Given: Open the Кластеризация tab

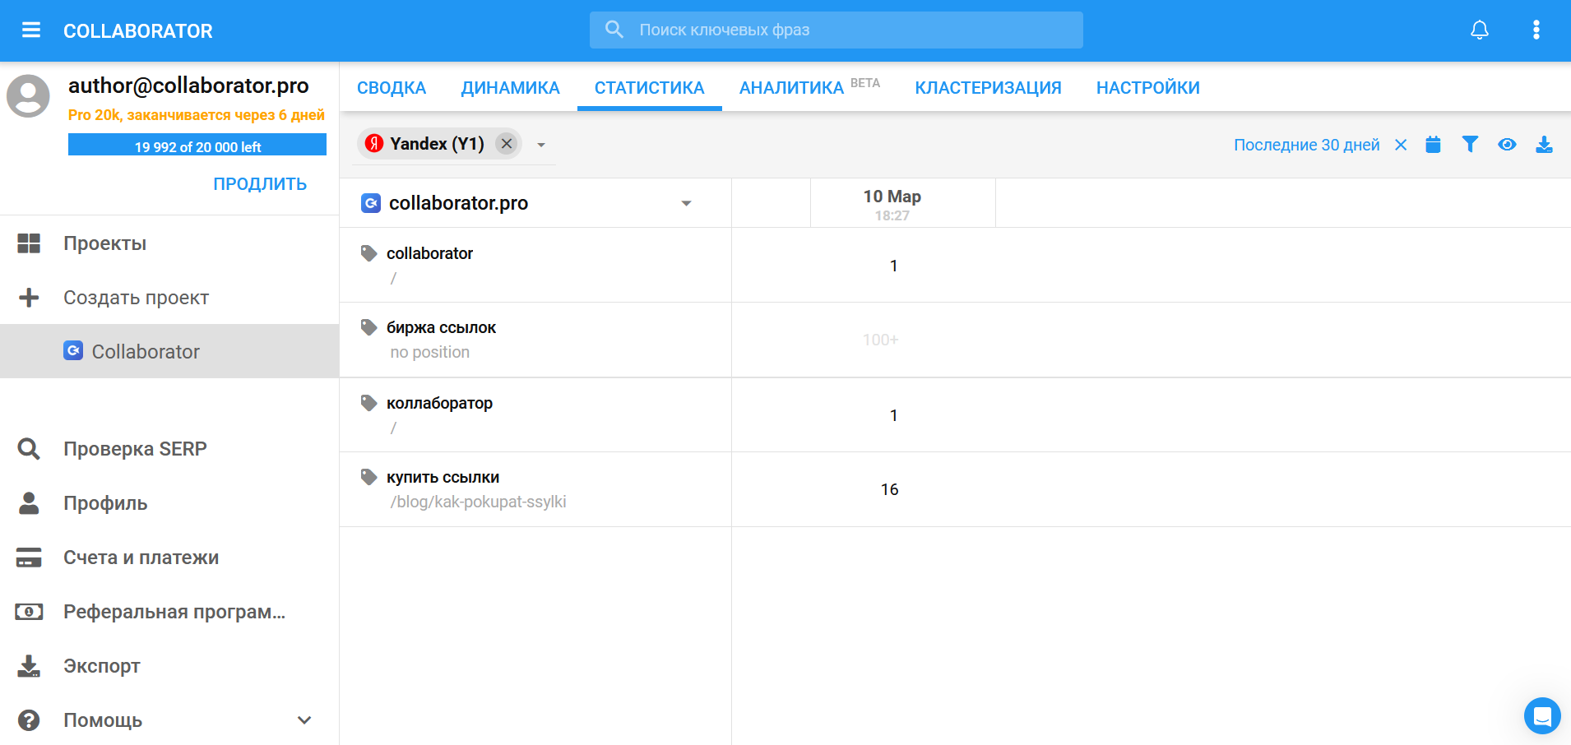Looking at the screenshot, I should (x=988, y=87).
